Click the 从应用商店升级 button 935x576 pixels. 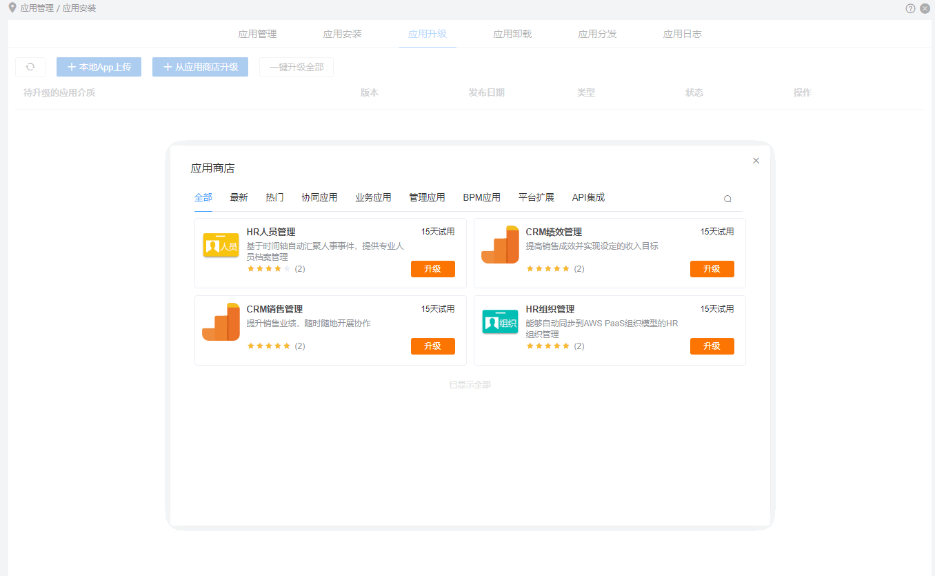[x=200, y=67]
